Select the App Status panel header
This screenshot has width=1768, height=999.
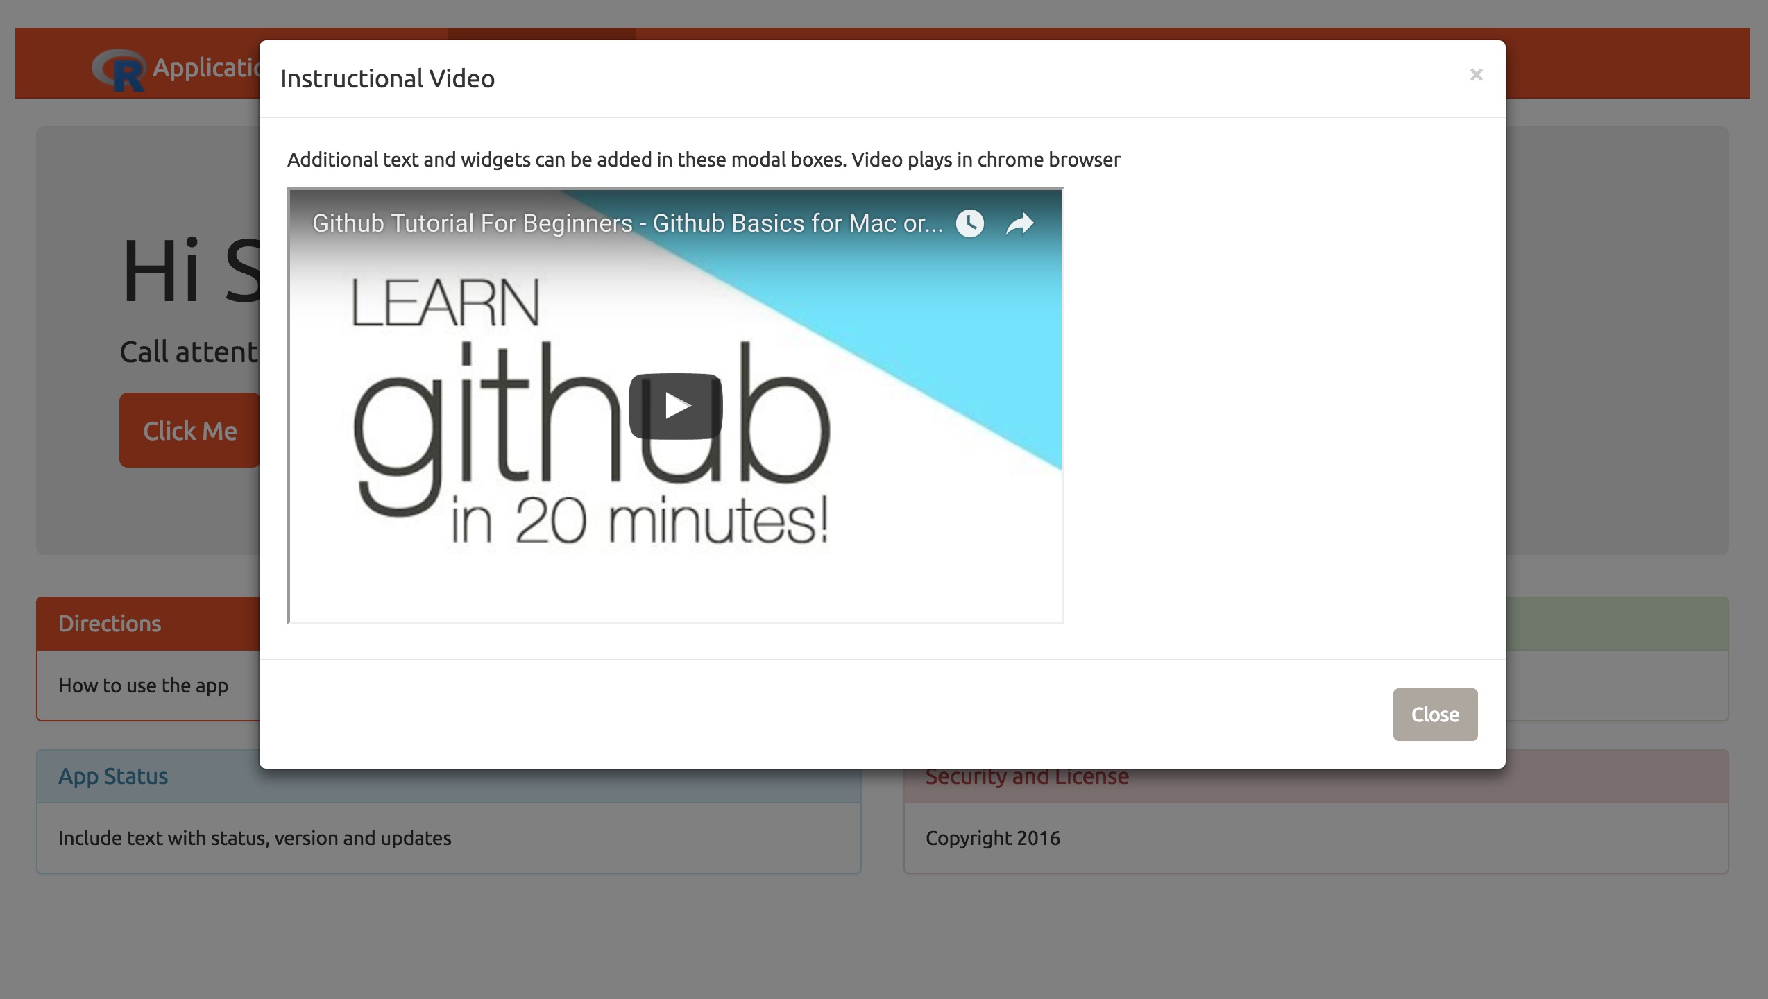113,776
